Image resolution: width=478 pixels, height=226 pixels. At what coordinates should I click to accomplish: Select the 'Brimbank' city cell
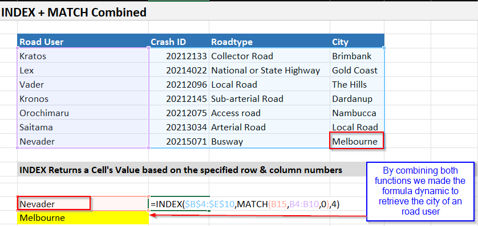(357, 56)
